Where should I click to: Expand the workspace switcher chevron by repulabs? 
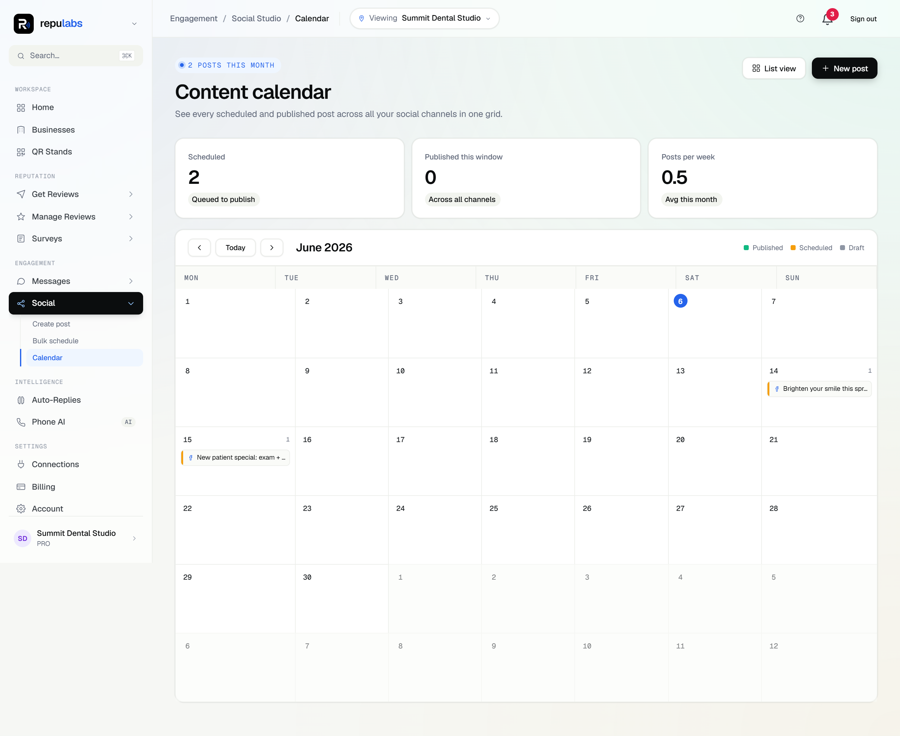point(134,24)
